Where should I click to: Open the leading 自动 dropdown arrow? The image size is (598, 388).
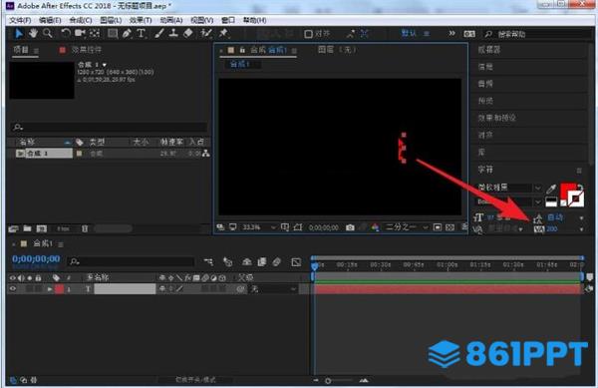[x=582, y=218]
